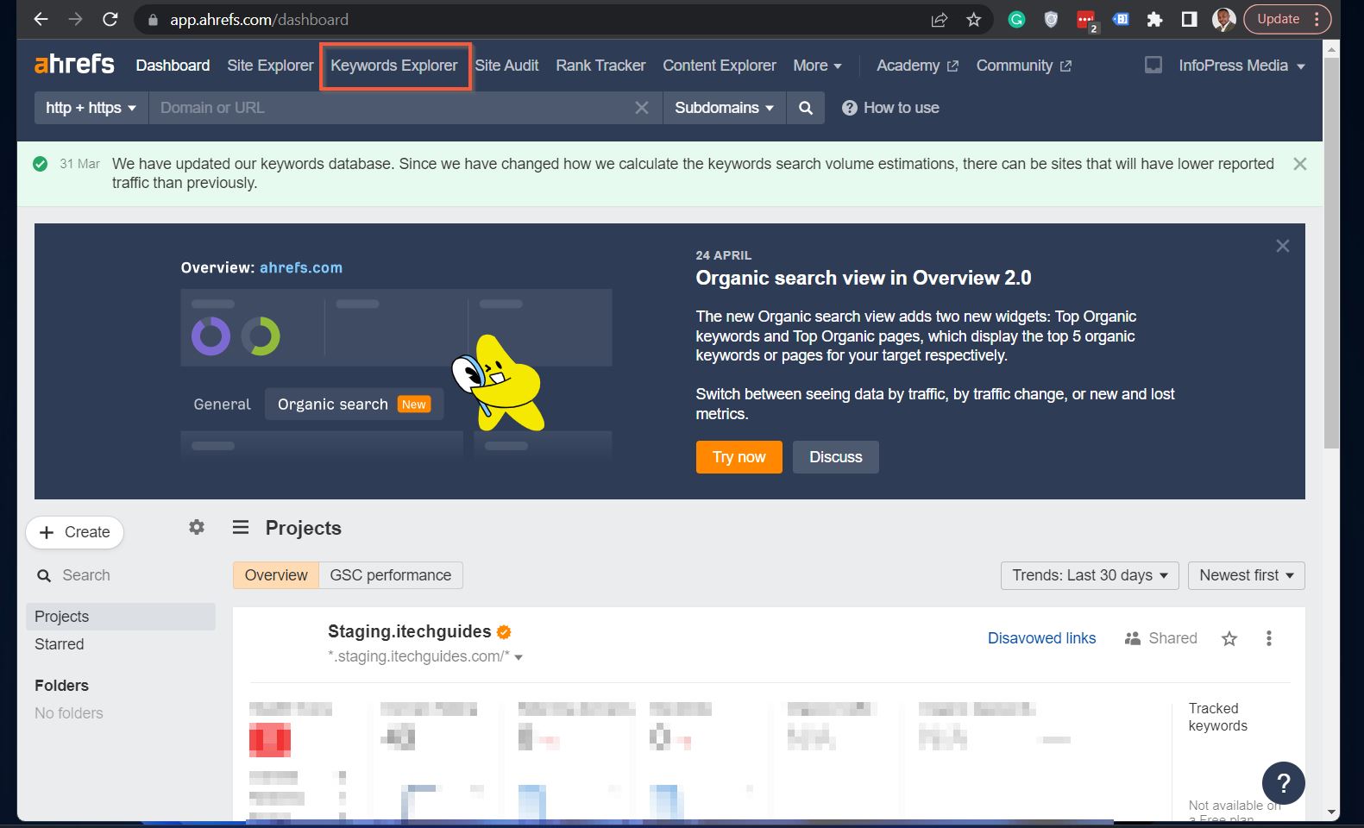The width and height of the screenshot is (1364, 828).
Task: Open the http + https protocol dropdown
Action: (x=91, y=108)
